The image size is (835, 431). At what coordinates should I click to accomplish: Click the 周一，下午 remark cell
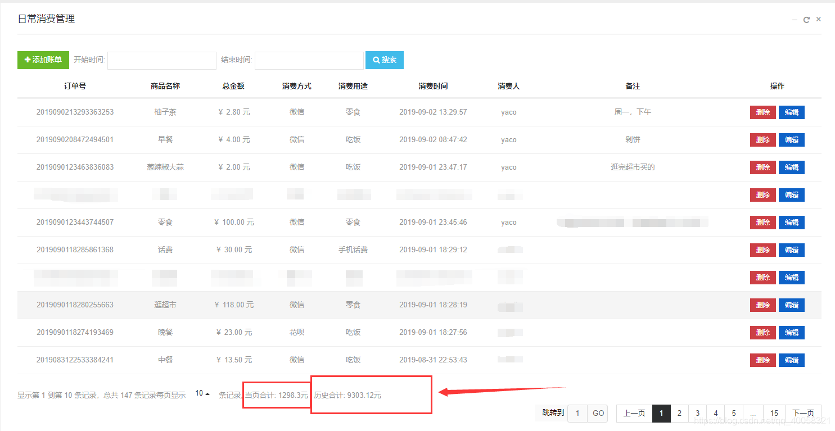(633, 112)
